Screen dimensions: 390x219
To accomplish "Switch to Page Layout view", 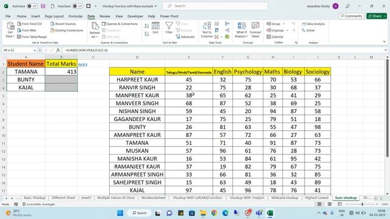I will coord(329,204).
